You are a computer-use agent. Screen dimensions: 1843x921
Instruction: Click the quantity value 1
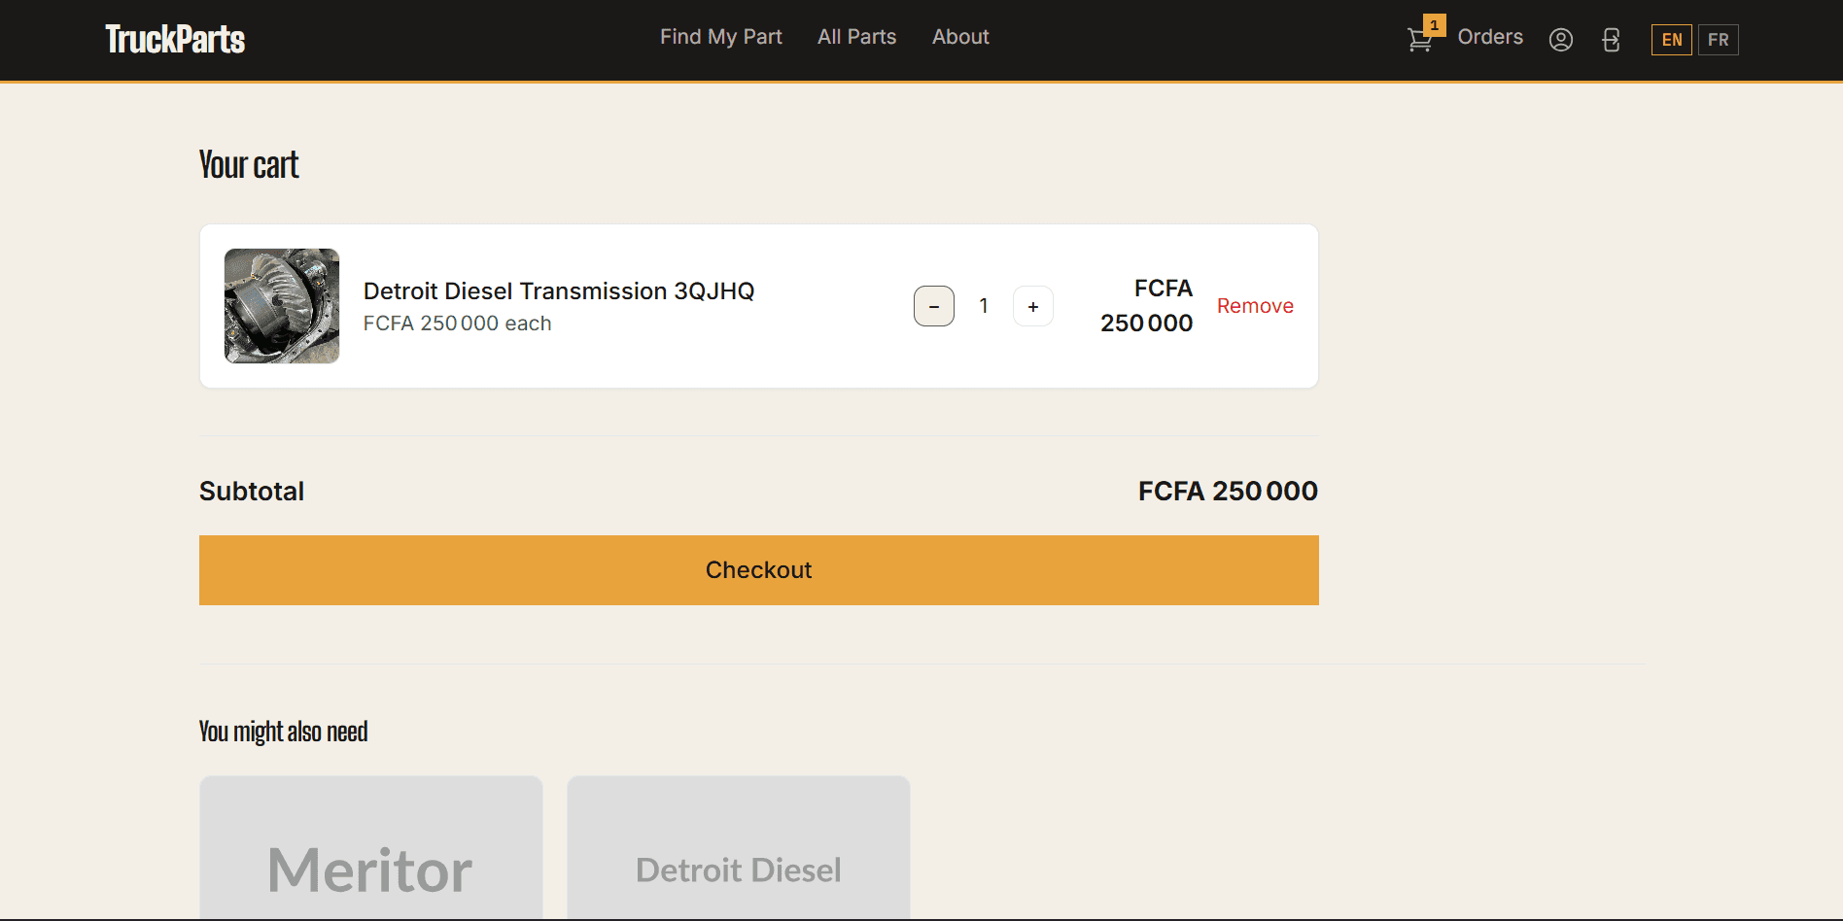[x=984, y=306]
